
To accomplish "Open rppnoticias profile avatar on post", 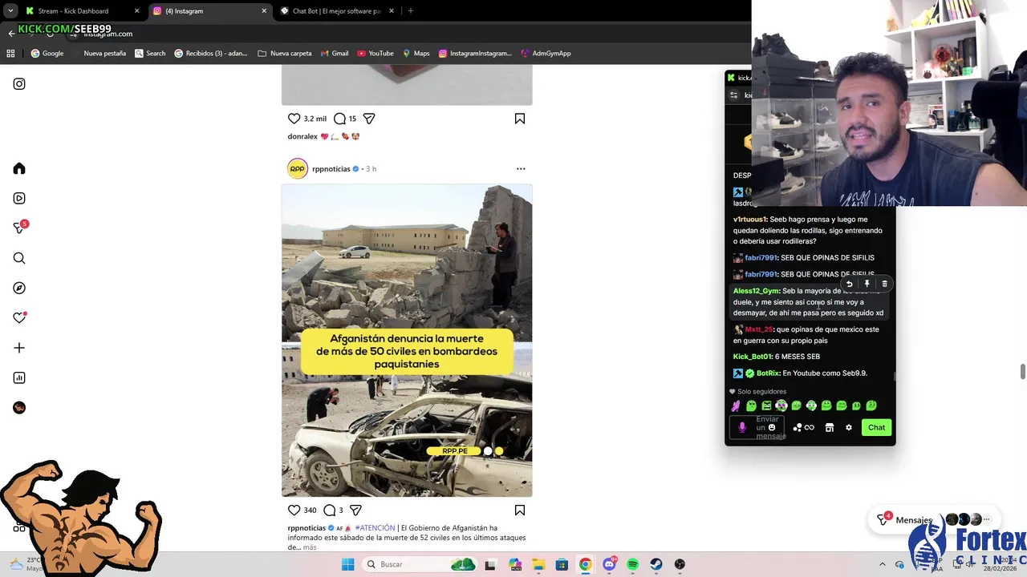I will [x=298, y=169].
